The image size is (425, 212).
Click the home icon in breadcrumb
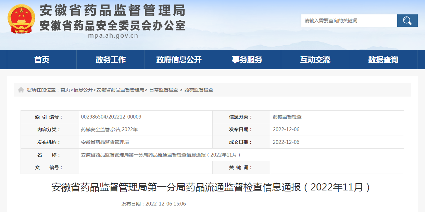tap(21, 90)
